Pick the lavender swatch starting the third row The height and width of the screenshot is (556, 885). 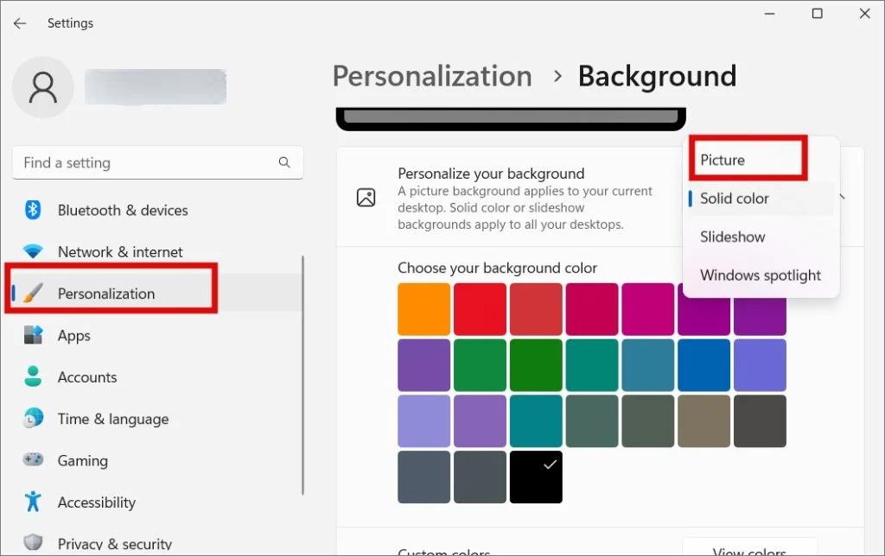pos(423,420)
